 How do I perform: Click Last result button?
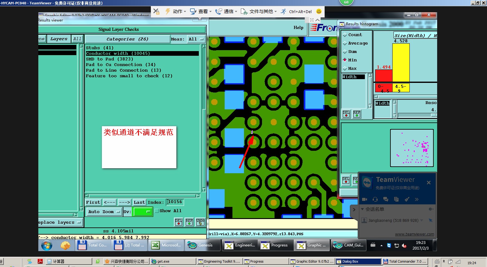click(139, 203)
